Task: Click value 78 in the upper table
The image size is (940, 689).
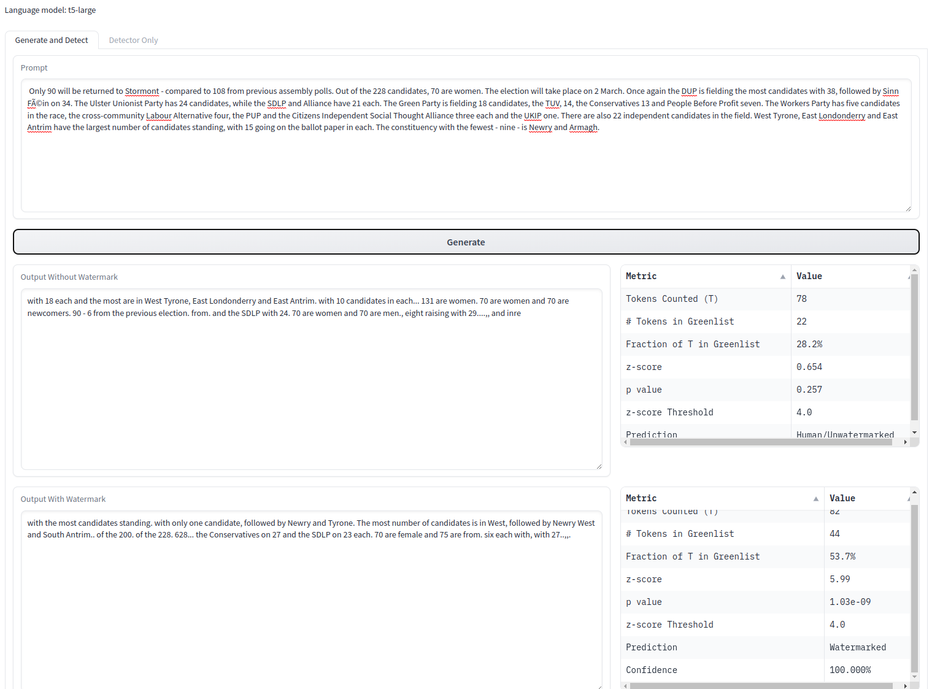Action: pyautogui.click(x=801, y=299)
